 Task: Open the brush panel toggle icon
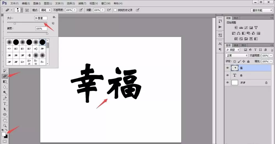coord(27,10)
